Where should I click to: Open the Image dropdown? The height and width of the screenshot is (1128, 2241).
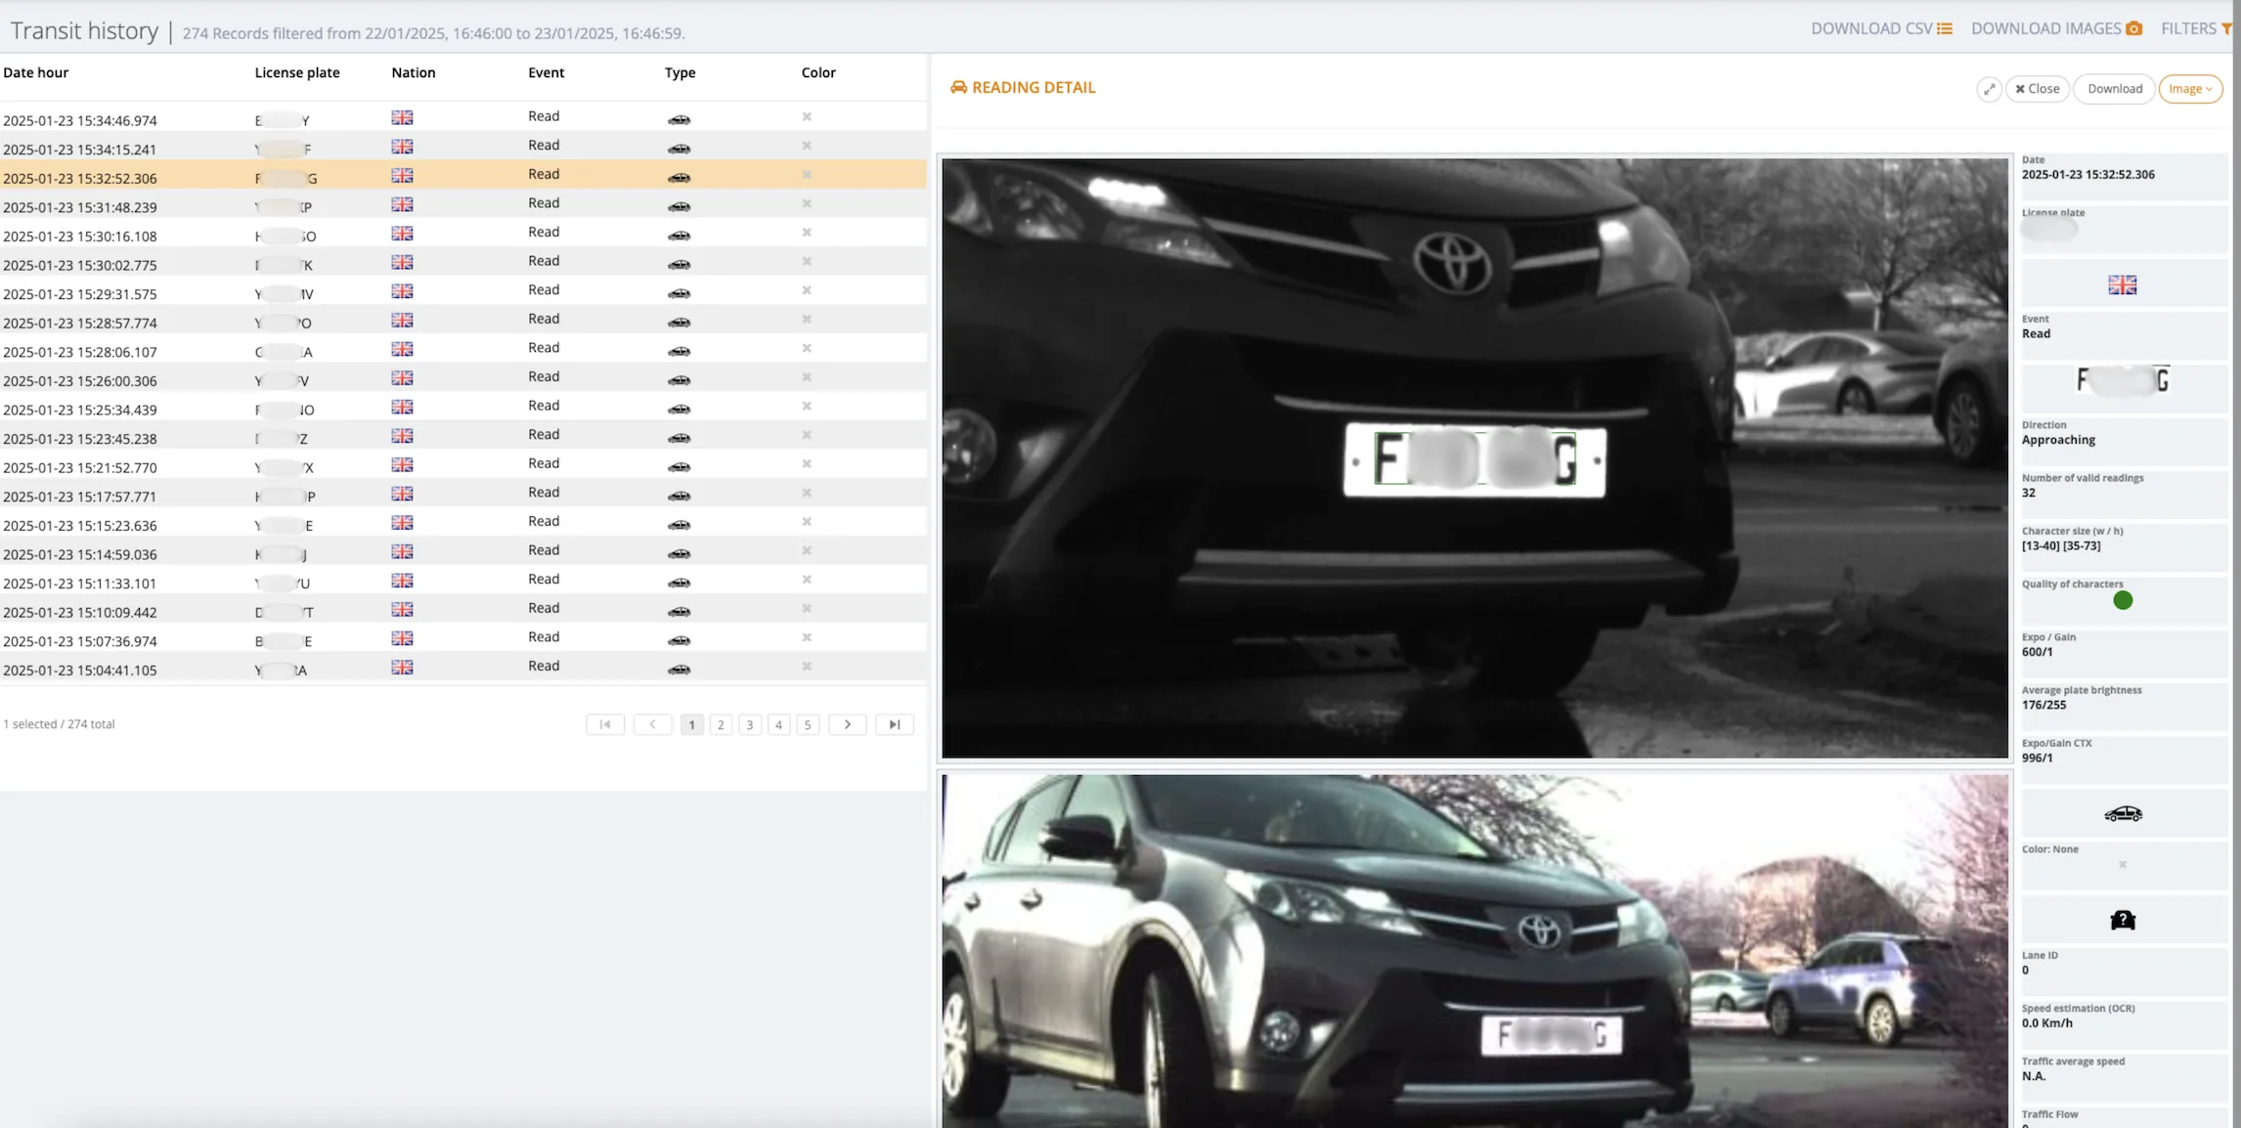[x=2190, y=89]
